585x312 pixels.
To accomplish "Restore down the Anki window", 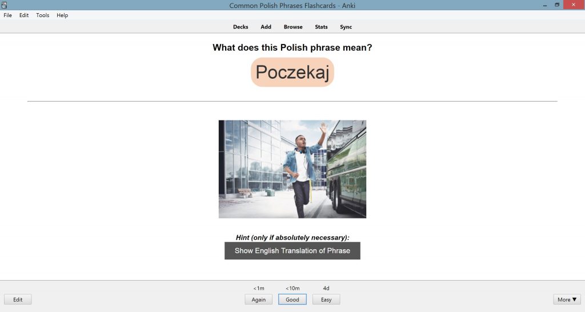I will coord(557,5).
